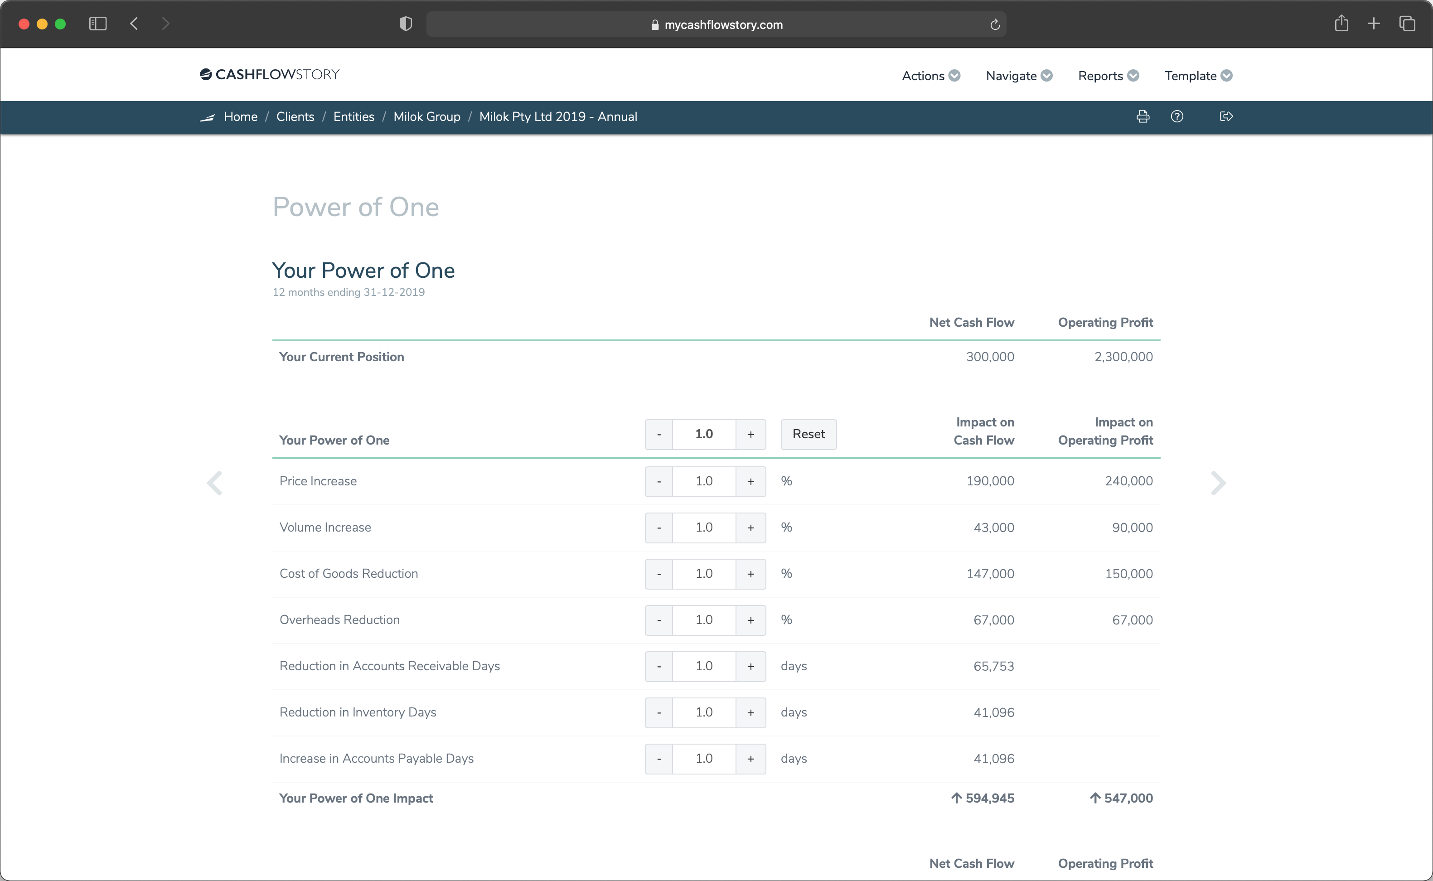Click the plus stepper for Price Increase
The image size is (1433, 881).
750,481
